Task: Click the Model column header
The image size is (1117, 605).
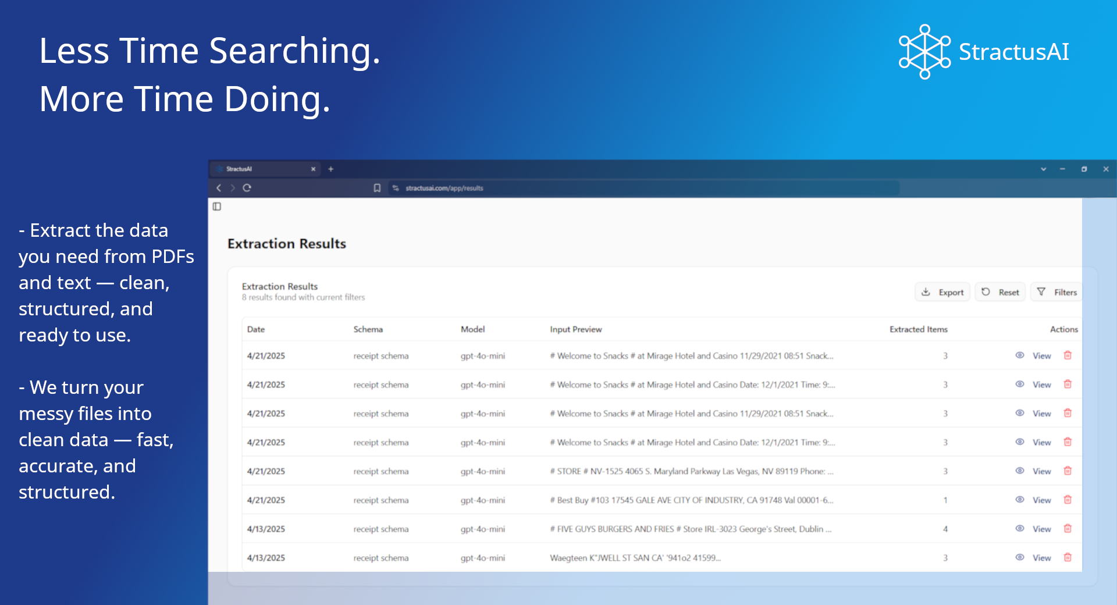Action: [473, 329]
